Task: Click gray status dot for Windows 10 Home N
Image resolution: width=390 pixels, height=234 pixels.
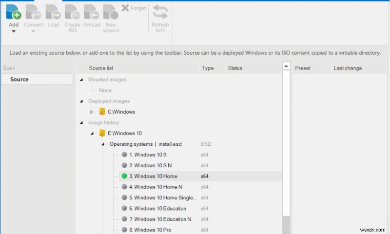Action: point(124,187)
